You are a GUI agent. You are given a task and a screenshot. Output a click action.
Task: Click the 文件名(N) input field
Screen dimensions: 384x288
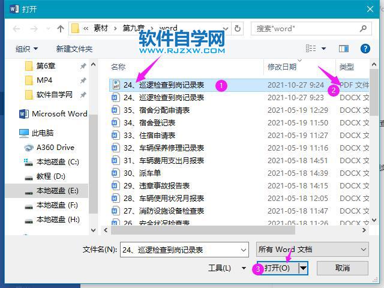[184, 250]
